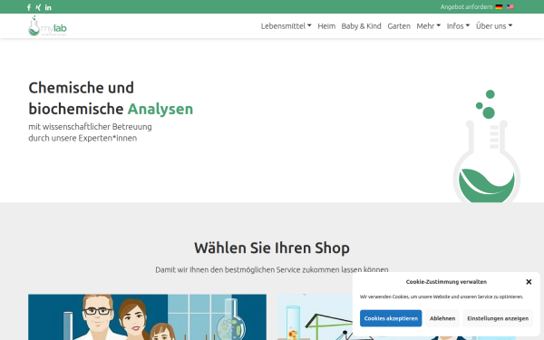Expand the Über uns dropdown menu
The width and height of the screenshot is (544, 340).
point(494,26)
